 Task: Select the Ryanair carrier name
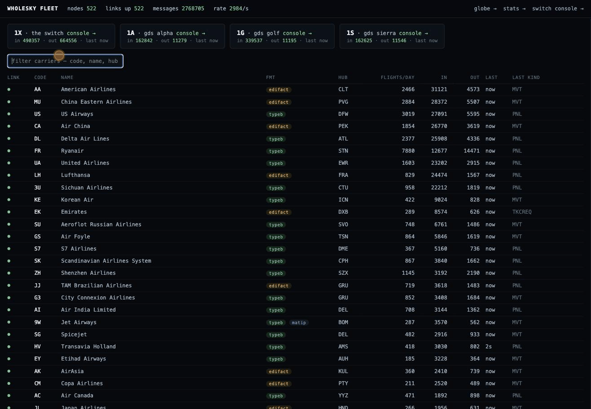[x=72, y=151]
